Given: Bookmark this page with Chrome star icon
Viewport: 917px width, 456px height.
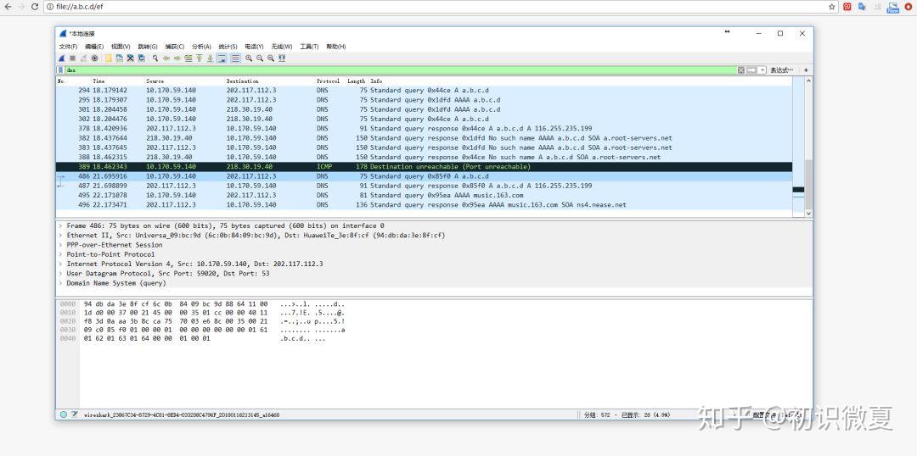Looking at the screenshot, I should [x=831, y=7].
